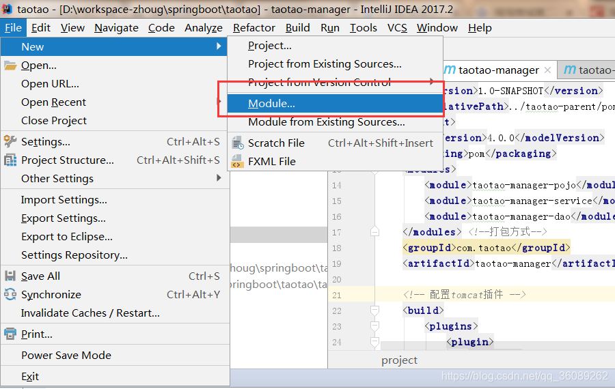The height and width of the screenshot is (389, 615).
Task: Click the artifactId taotao-manager line
Action: (508, 263)
